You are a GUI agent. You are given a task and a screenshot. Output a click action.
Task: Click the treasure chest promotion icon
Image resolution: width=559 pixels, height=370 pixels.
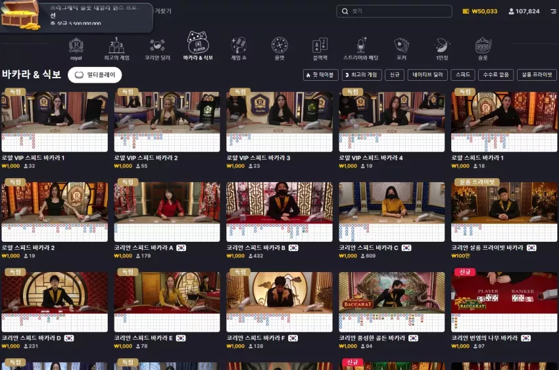click(20, 15)
